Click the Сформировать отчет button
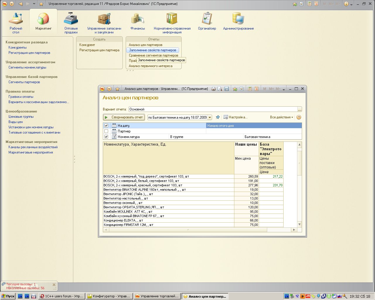Viewport: 375px width, 300px height. click(x=124, y=117)
